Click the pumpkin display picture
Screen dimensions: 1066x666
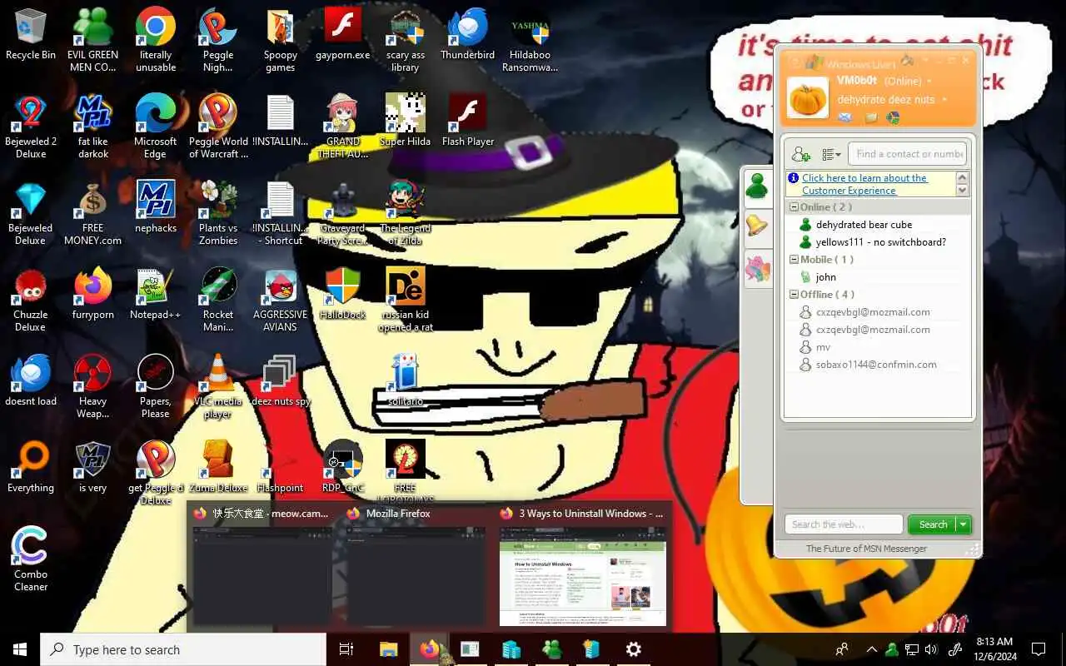(x=808, y=97)
